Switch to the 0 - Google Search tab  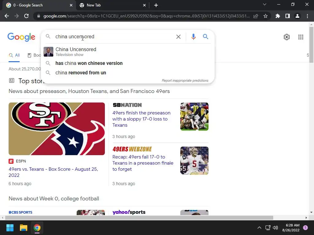point(39,5)
